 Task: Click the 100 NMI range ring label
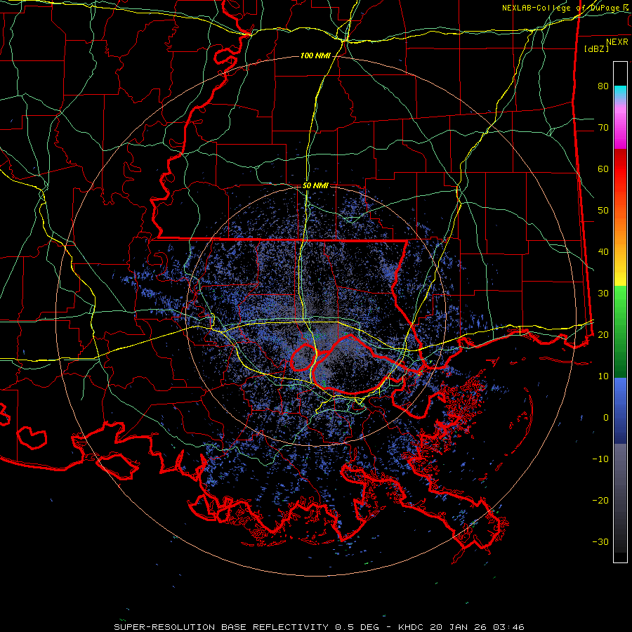coord(315,55)
